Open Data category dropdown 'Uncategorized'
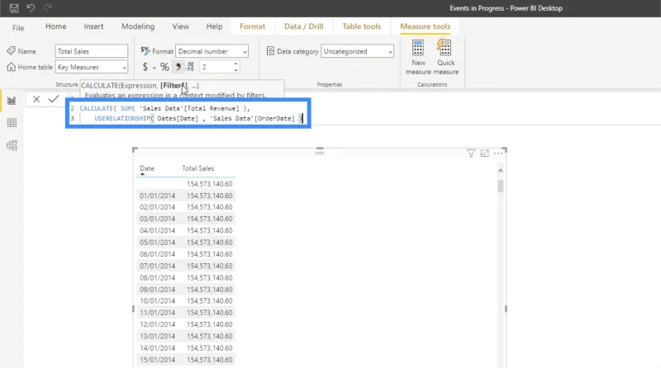 click(x=357, y=51)
